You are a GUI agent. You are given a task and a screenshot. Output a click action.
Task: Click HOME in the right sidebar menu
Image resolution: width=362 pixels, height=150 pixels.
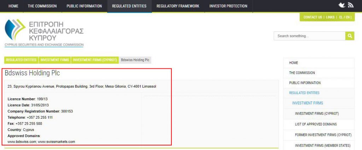coord(293,63)
